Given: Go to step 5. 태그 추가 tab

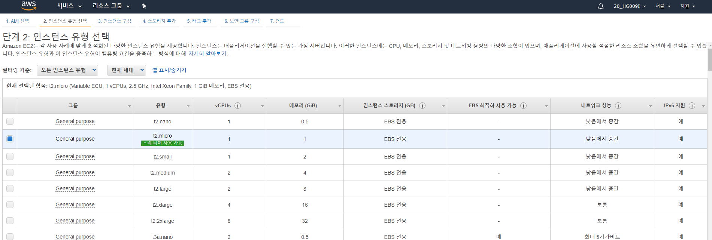Looking at the screenshot, I should pyautogui.click(x=199, y=21).
